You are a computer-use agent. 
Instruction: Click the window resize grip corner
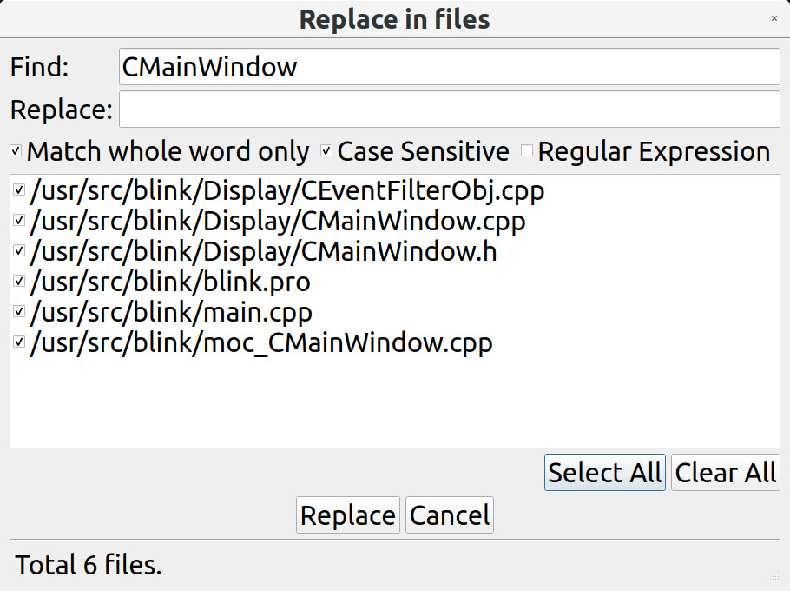click(774, 575)
